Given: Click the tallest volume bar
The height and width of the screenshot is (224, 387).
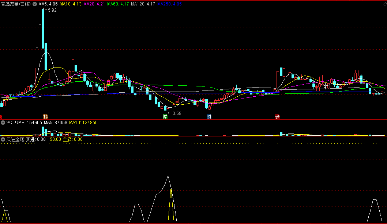Looking at the screenshot, I should [43, 131].
